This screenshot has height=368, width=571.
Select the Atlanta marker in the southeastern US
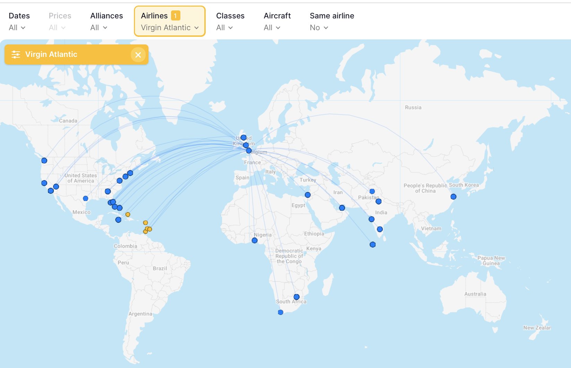coord(108,191)
